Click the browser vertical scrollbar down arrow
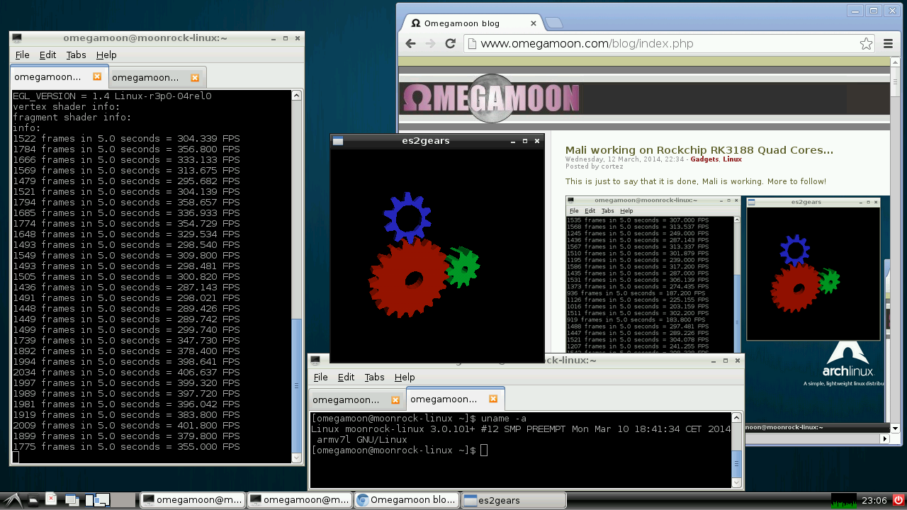The height and width of the screenshot is (510, 907). point(894,428)
